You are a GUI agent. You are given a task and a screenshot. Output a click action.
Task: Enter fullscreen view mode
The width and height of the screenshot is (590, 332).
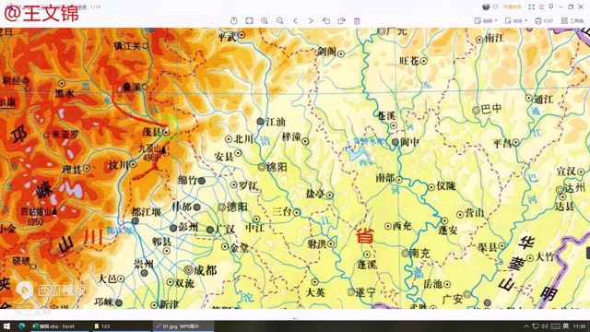[531, 6]
